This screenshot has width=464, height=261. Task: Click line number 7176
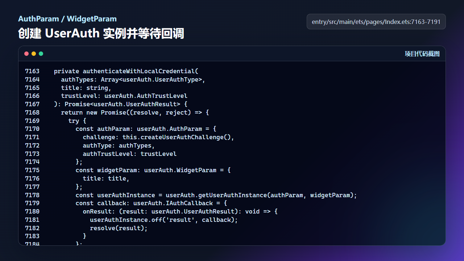[32, 178]
